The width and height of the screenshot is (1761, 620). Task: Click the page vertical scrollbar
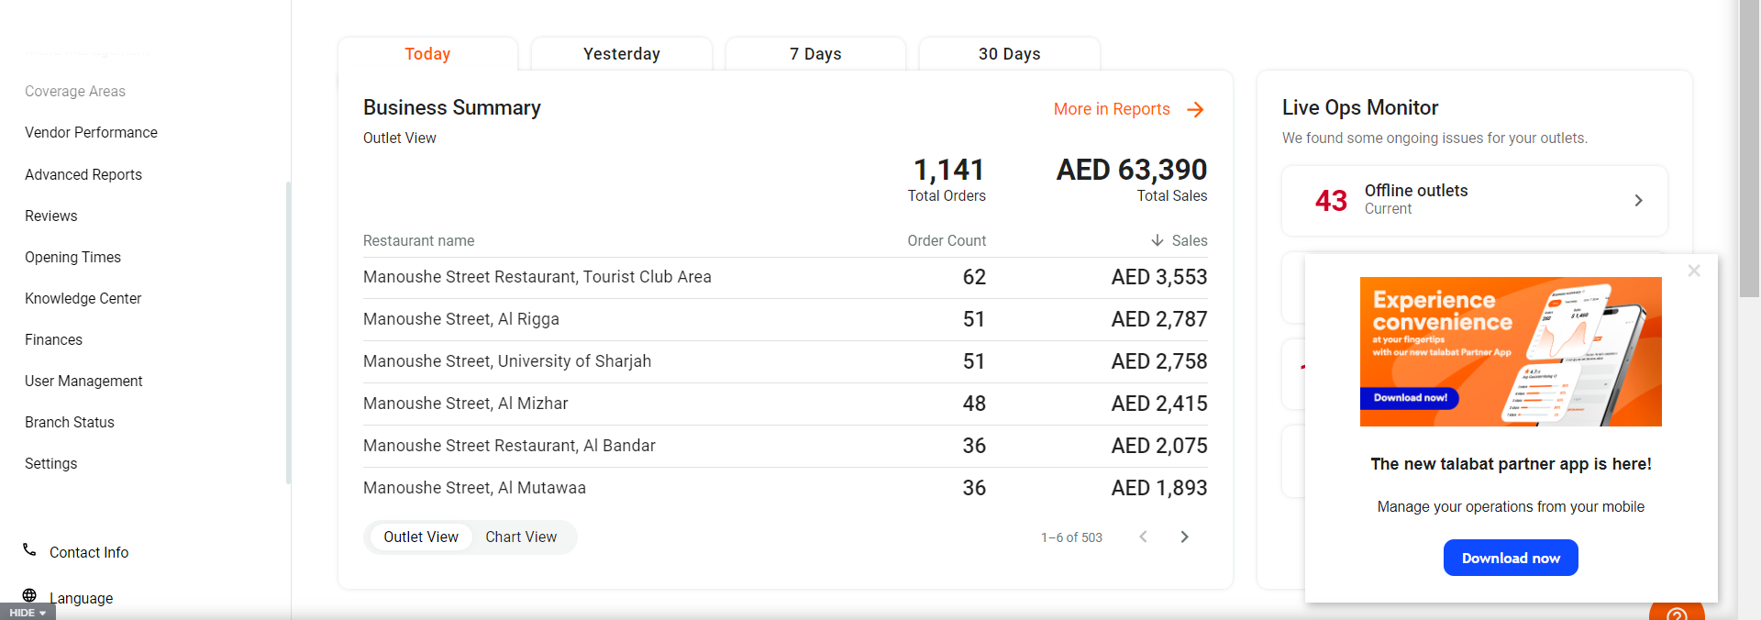(1749, 147)
